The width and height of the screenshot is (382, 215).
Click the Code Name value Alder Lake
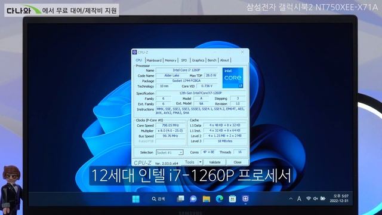171,76
